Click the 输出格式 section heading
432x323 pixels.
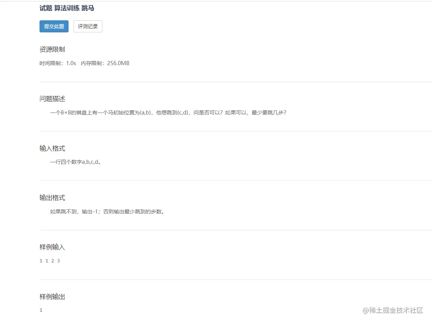[x=52, y=198]
